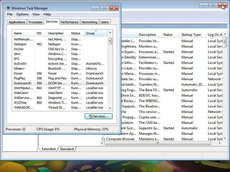
Task: Select the DcomLaunch service row
Action: (x=60, y=83)
